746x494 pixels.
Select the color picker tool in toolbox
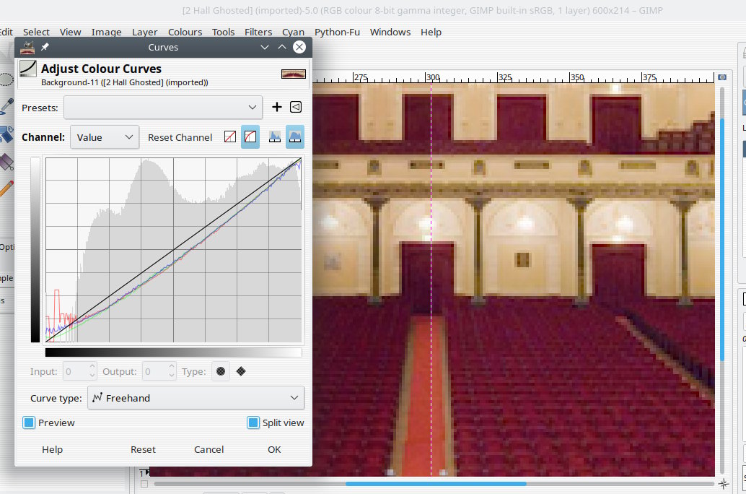[6, 105]
